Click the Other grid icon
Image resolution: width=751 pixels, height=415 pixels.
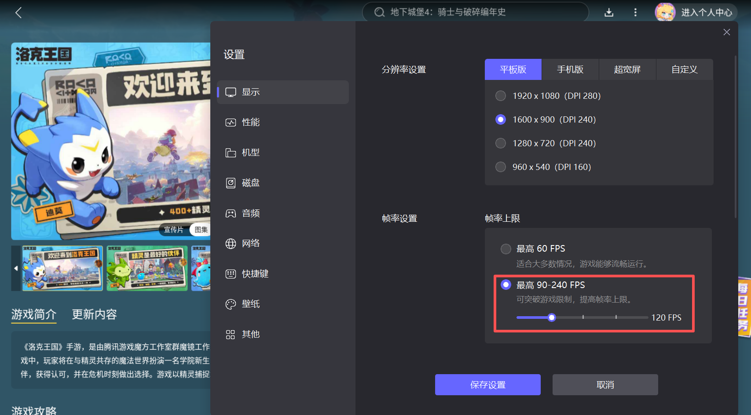[231, 335]
